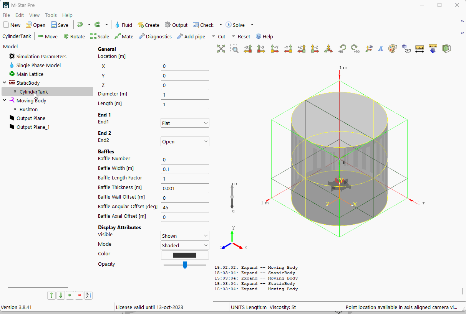
Task: Open the Tools menu
Action: coord(51,15)
